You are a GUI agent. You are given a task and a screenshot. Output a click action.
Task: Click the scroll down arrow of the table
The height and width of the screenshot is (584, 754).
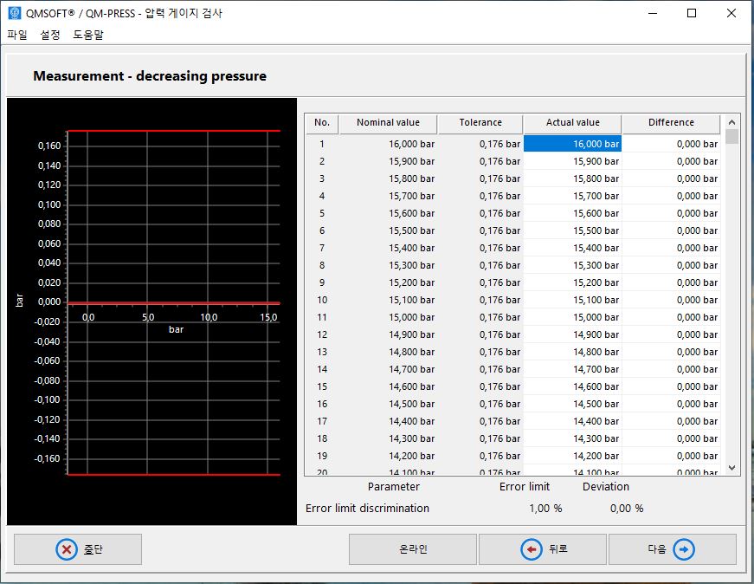pos(731,468)
